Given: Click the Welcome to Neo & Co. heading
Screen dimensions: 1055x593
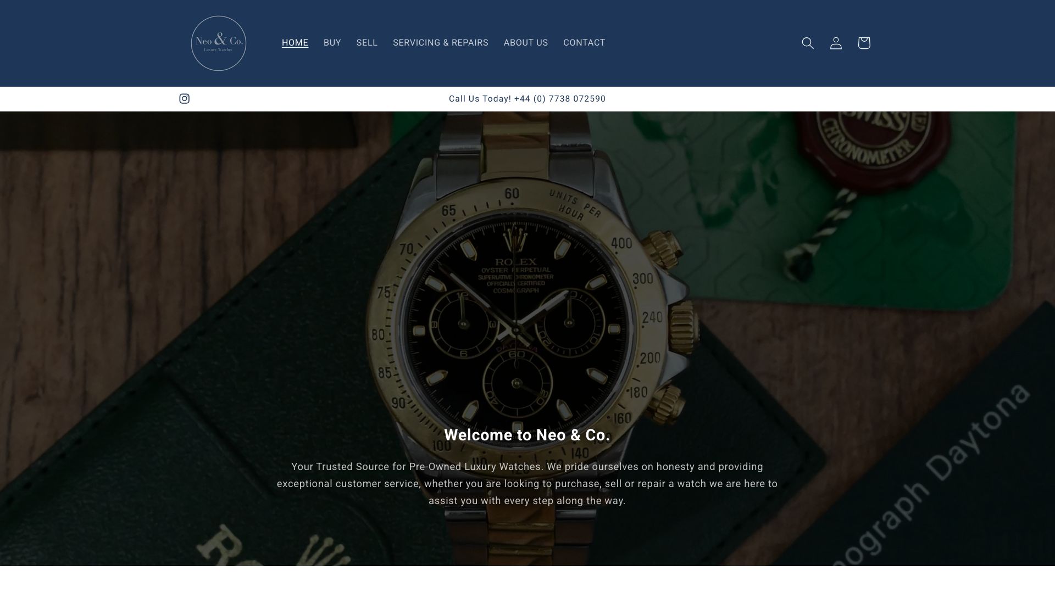Looking at the screenshot, I should click(x=527, y=435).
